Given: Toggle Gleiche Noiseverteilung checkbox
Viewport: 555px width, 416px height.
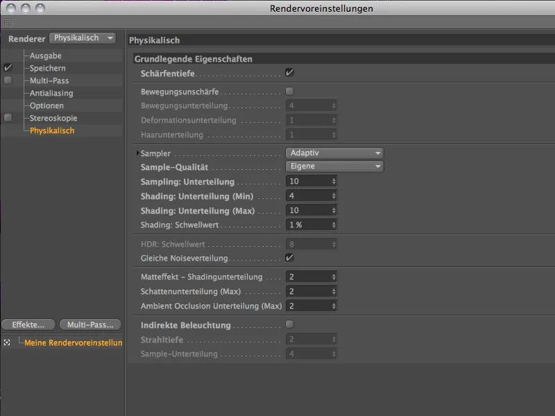Looking at the screenshot, I should click(x=289, y=257).
